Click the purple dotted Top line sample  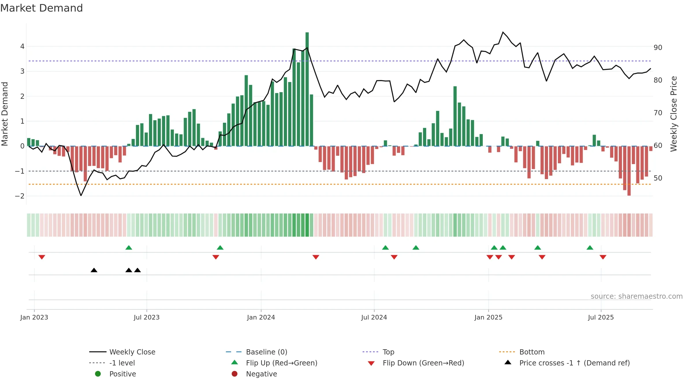(x=370, y=352)
